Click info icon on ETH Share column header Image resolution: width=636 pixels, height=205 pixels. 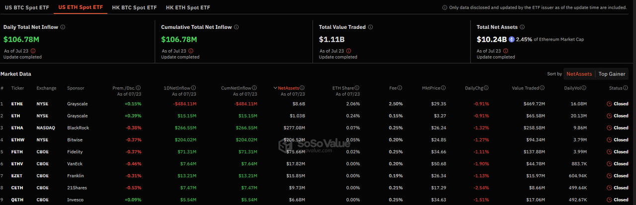(x=357, y=88)
